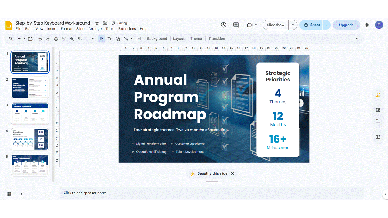The height and width of the screenshot is (218, 388).
Task: Click the add comment toolbar icon
Action: click(x=139, y=39)
